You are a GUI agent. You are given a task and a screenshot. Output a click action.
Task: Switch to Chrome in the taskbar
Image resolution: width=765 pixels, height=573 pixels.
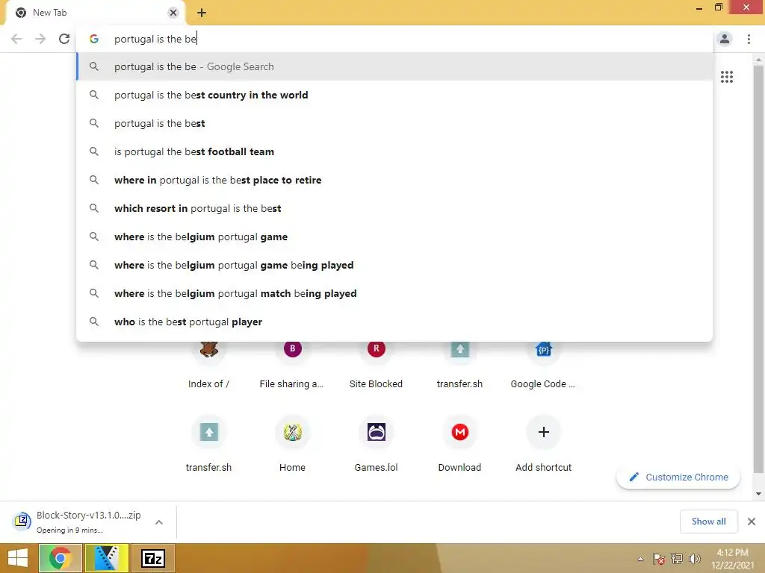[60, 558]
